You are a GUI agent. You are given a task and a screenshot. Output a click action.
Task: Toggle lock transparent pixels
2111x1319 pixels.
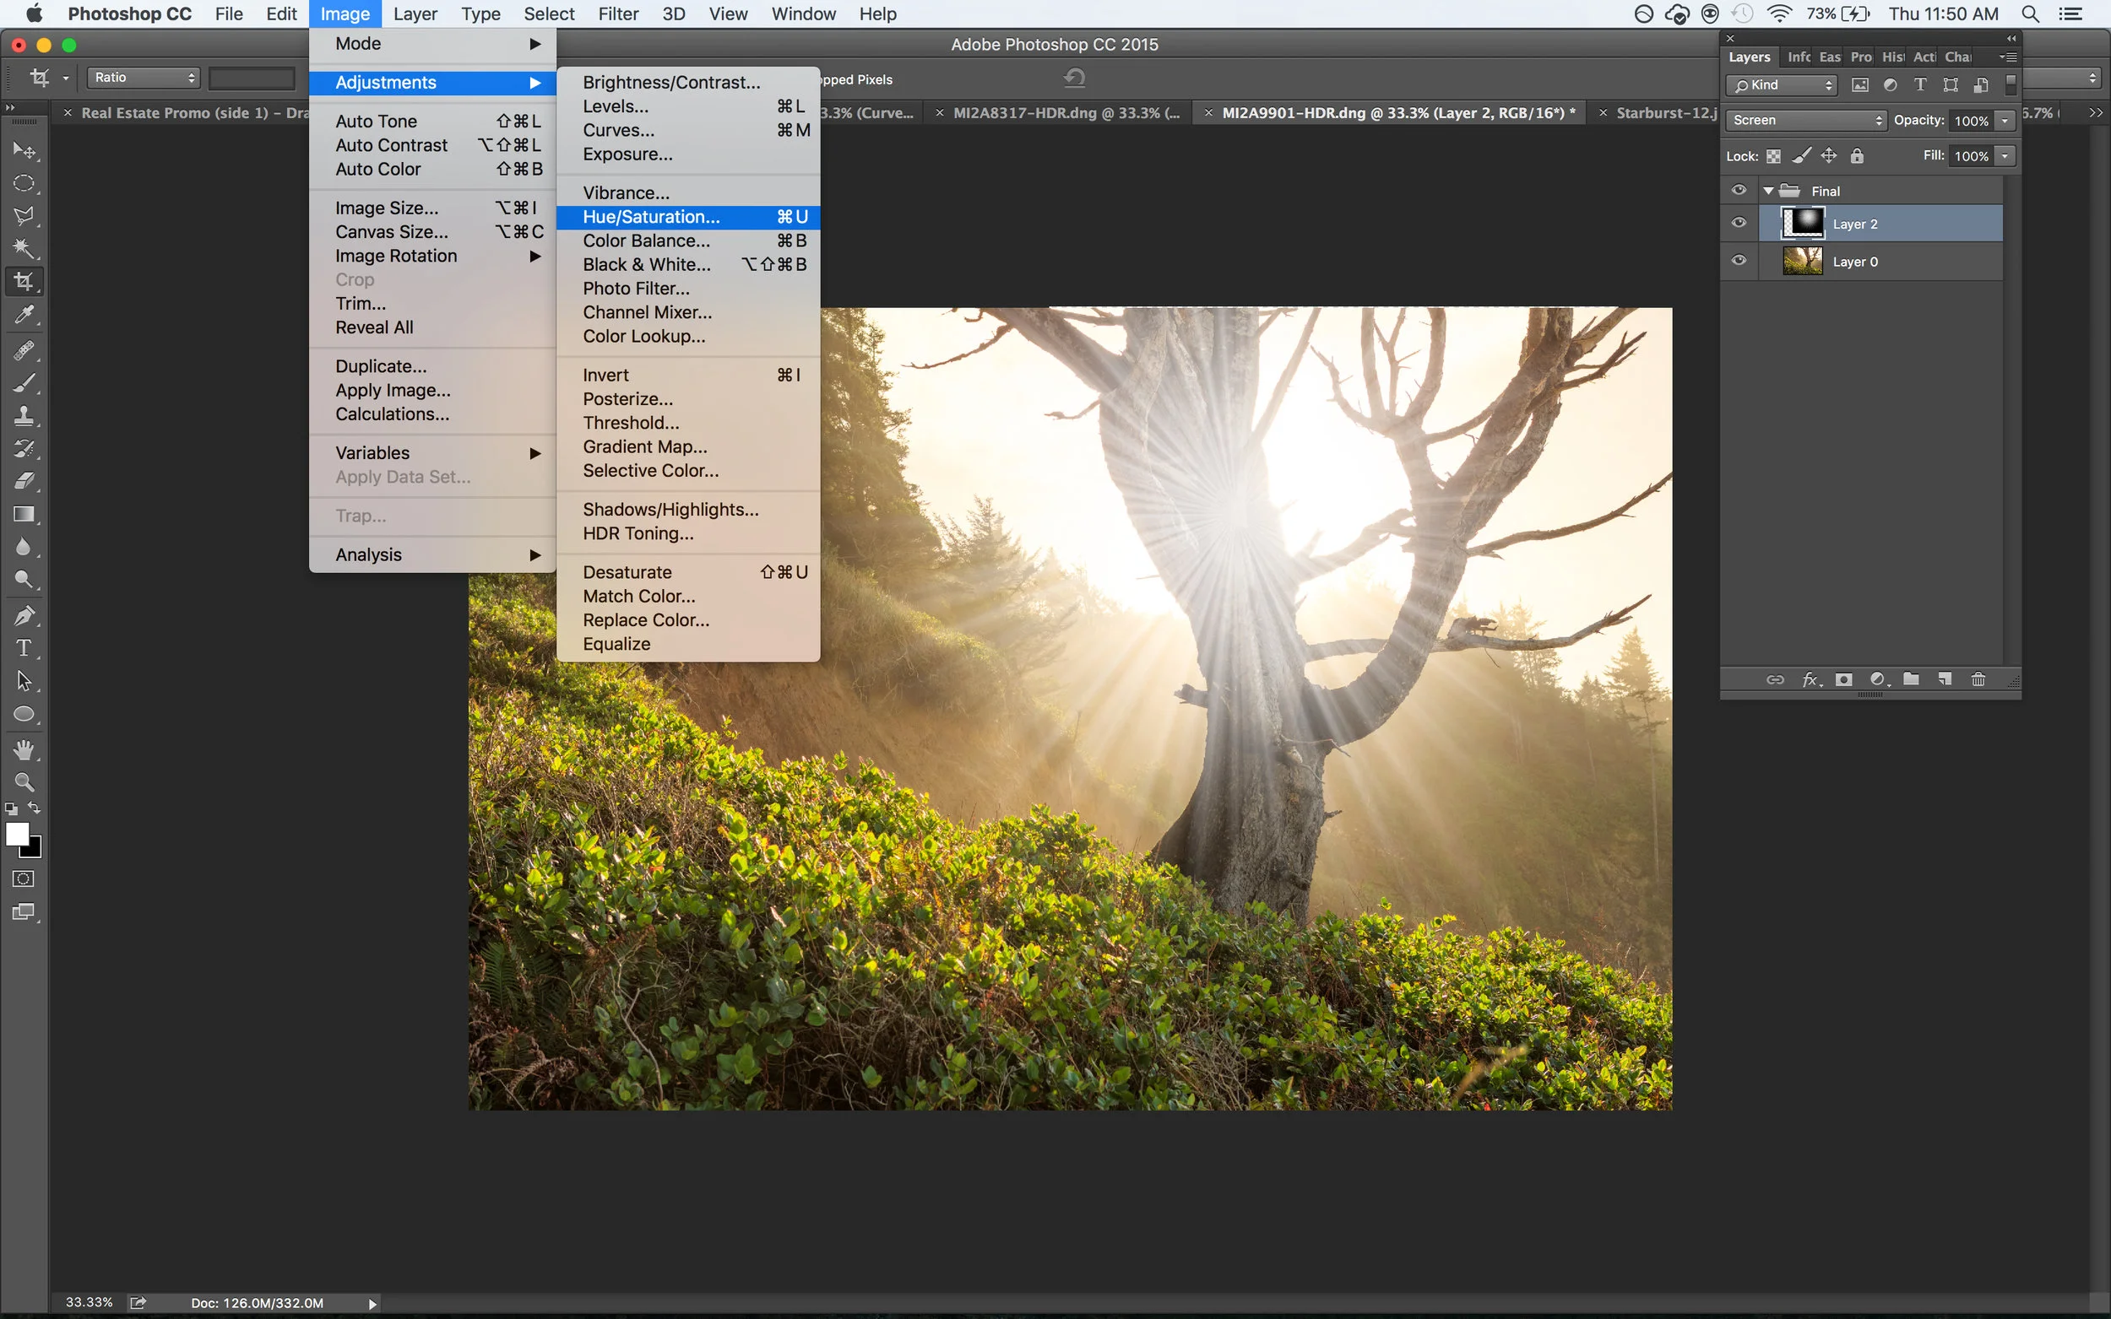click(x=1773, y=156)
